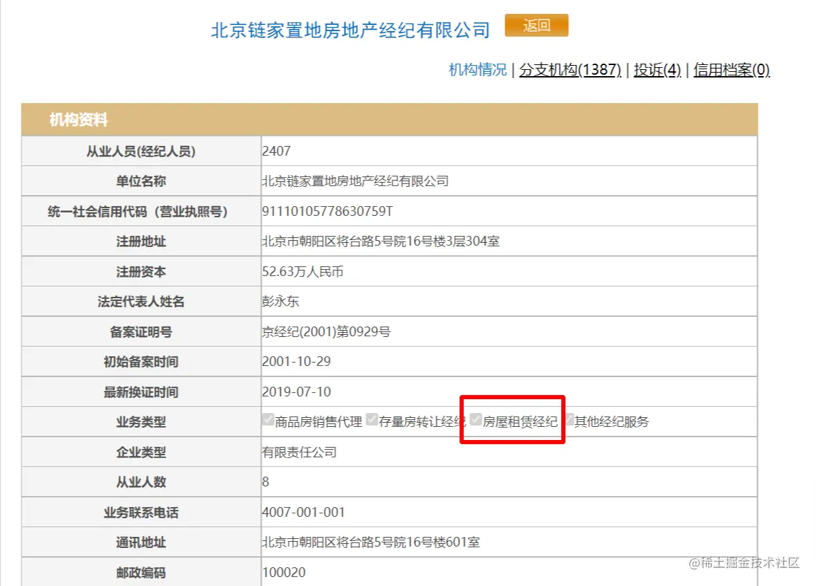
Task: Click the 备案证明号 row label
Action: pos(141,332)
